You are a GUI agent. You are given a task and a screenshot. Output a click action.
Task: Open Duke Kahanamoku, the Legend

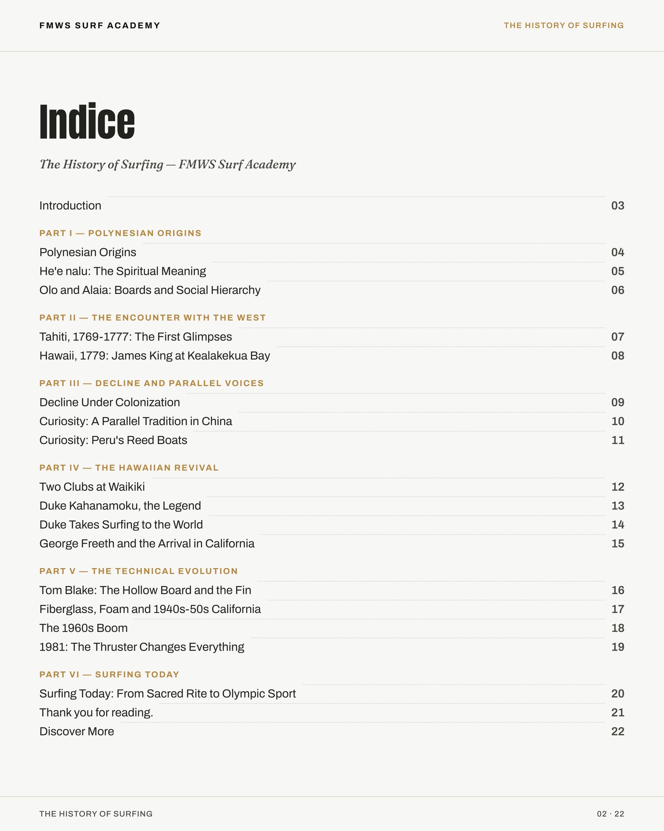332,506
